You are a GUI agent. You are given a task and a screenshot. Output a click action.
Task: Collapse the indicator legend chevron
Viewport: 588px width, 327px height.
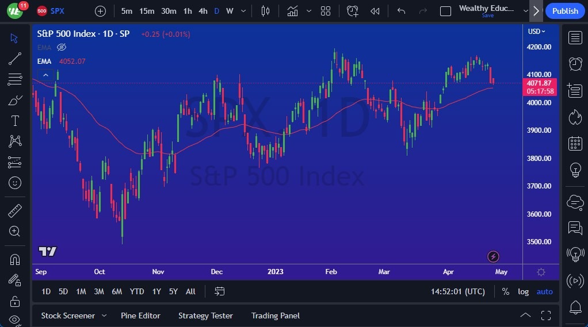point(46,75)
